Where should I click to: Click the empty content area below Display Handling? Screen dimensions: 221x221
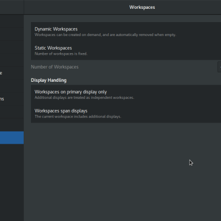(122, 171)
